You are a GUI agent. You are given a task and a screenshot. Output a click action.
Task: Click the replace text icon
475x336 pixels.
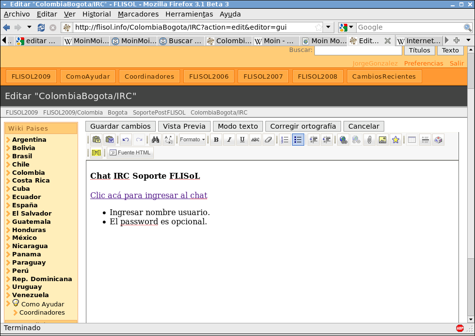click(168, 140)
